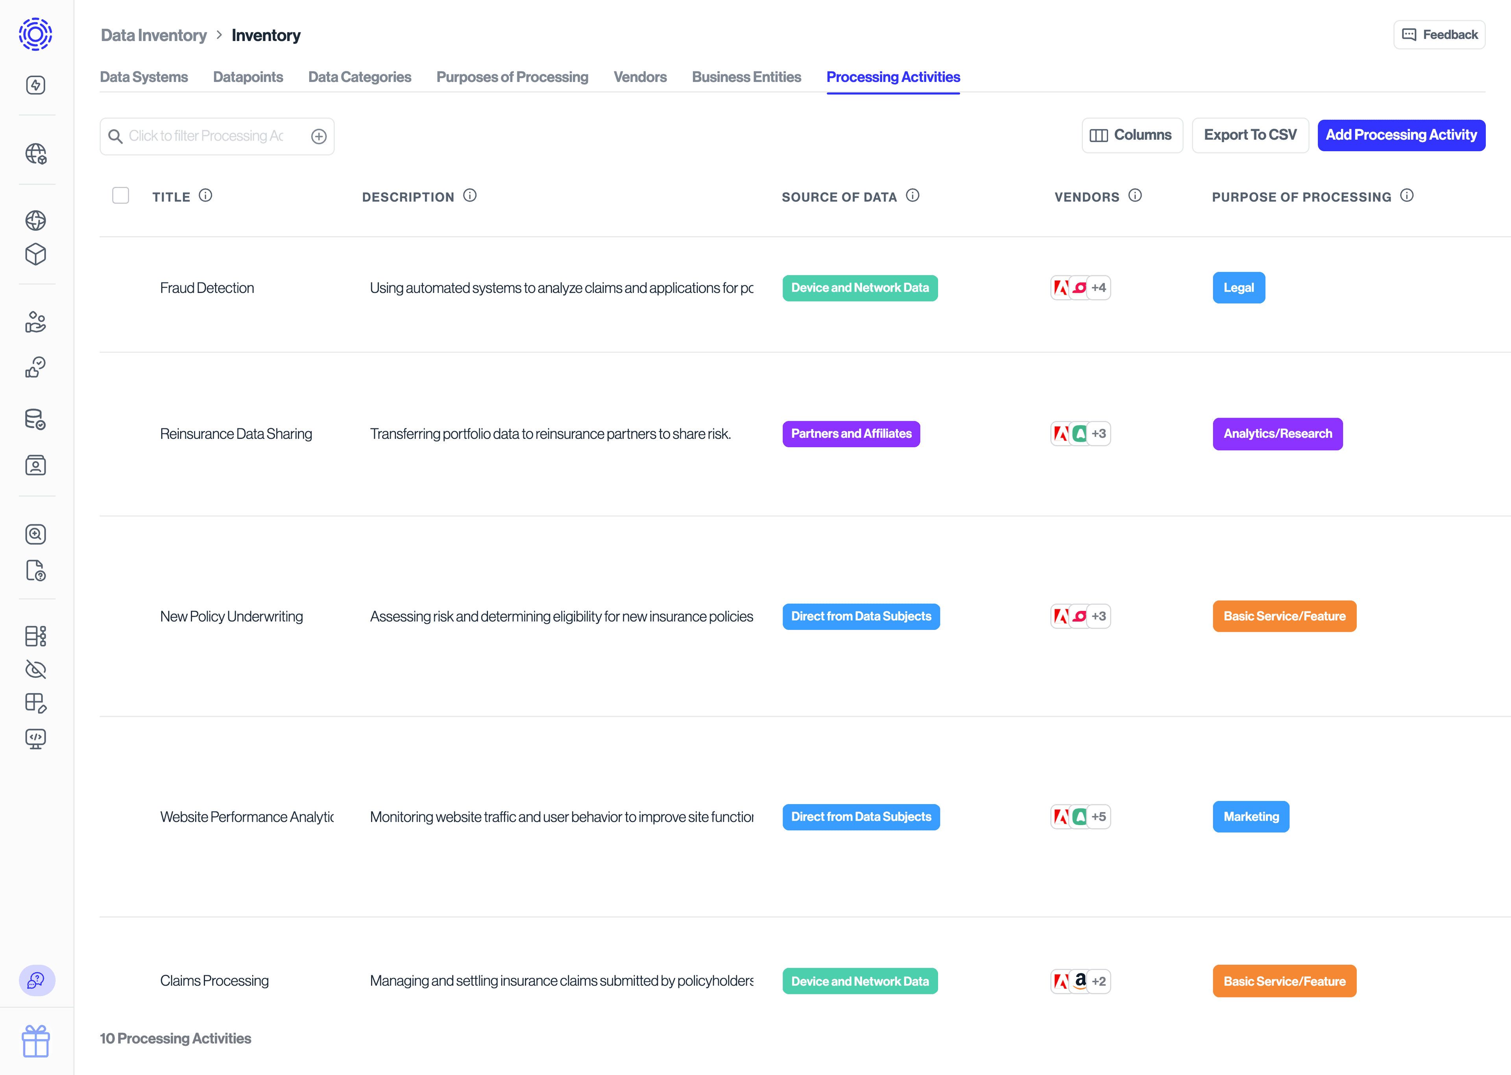1511x1075 pixels.
Task: Click the lightning bolt sidebar icon
Action: point(36,85)
